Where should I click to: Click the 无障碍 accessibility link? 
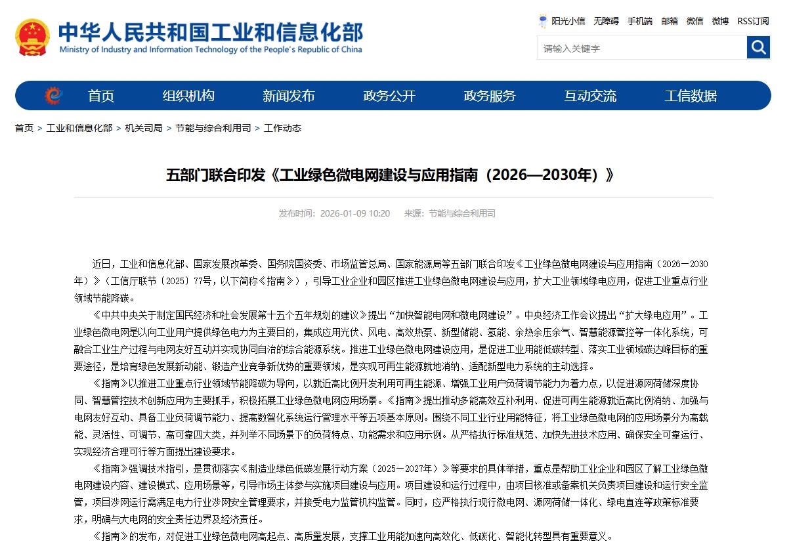[606, 21]
